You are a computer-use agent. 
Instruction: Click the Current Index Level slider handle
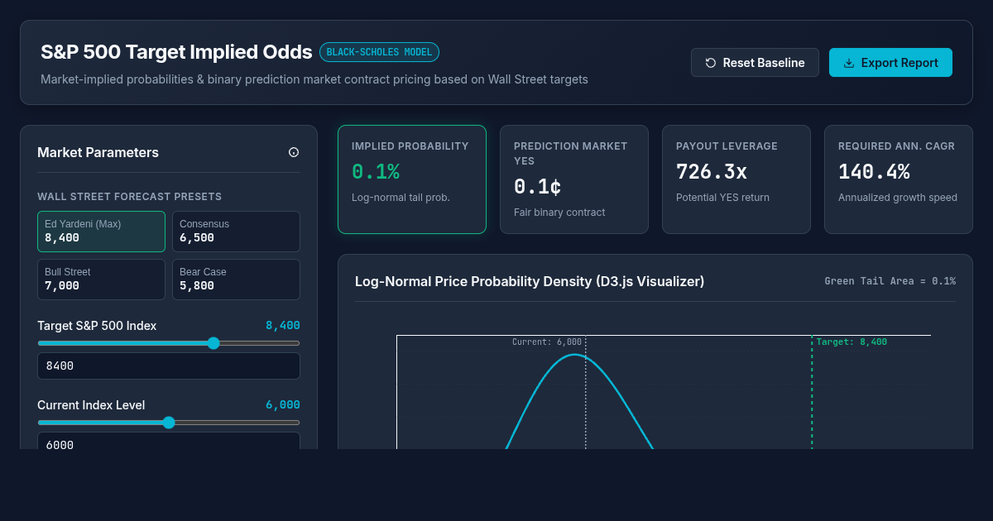(169, 423)
